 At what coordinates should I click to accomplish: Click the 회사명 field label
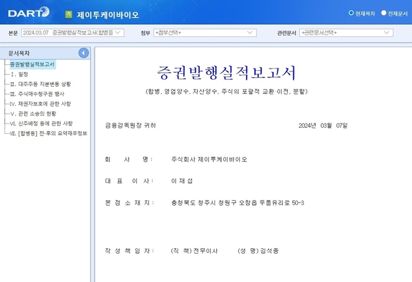coord(128,160)
